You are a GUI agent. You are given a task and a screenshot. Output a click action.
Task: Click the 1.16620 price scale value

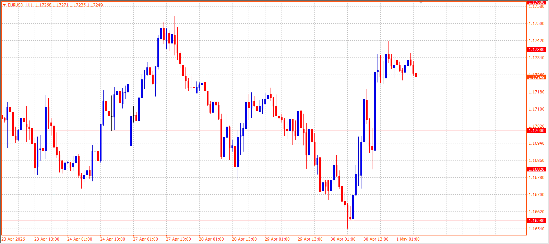pos(537,212)
